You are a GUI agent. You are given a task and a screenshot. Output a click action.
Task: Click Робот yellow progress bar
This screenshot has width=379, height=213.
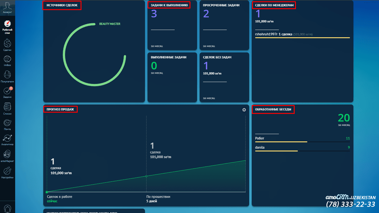click(281, 142)
